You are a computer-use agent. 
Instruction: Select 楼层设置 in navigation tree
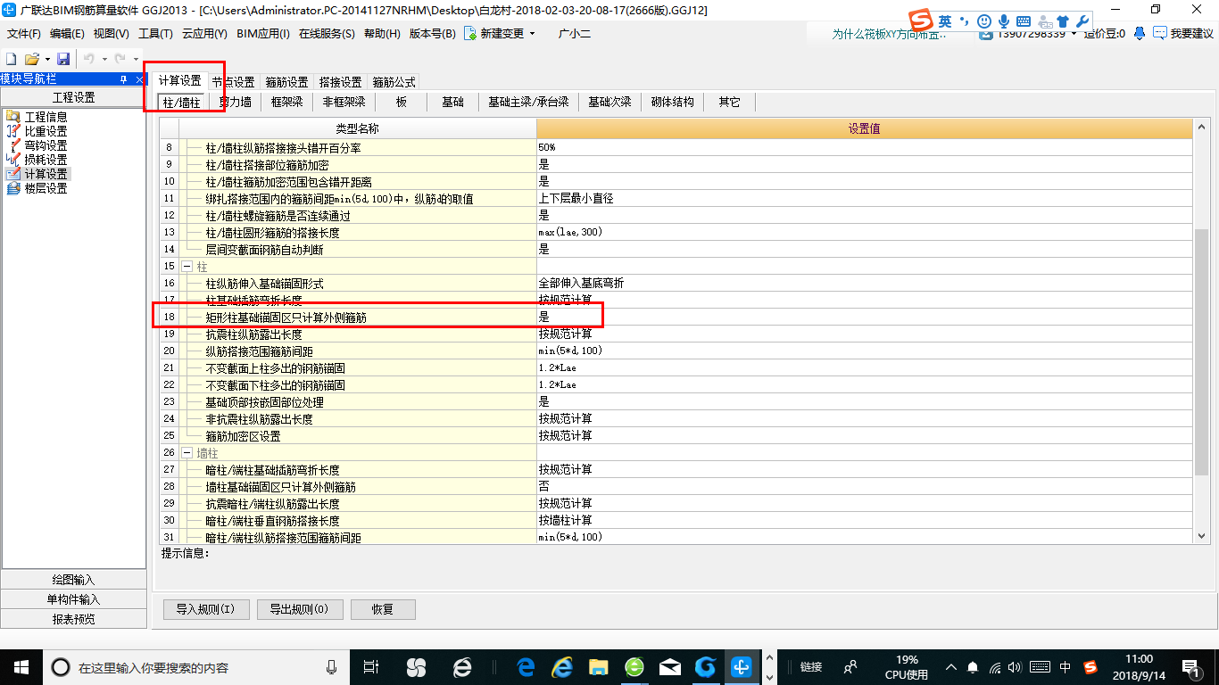coord(46,188)
